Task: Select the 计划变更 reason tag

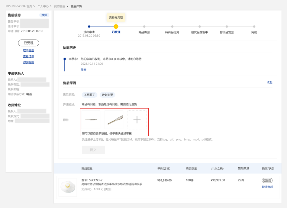Action: (107, 95)
